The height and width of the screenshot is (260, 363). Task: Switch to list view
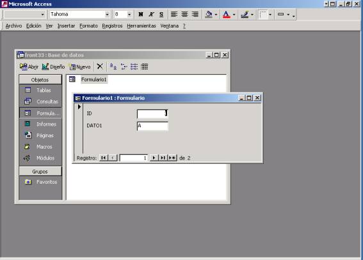point(134,67)
